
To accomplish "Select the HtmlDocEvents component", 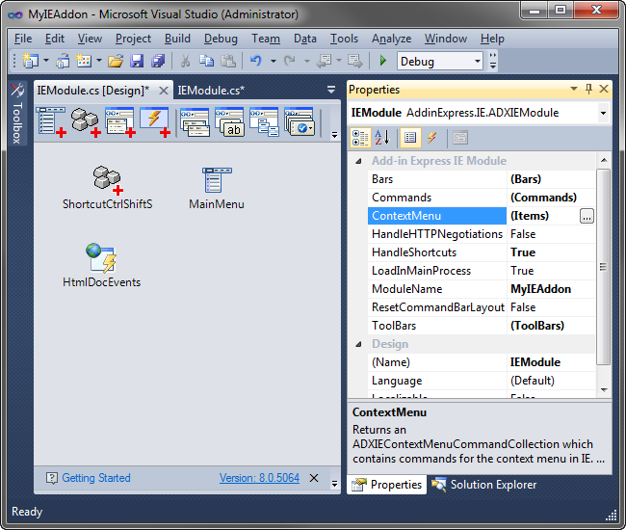I will (101, 266).
